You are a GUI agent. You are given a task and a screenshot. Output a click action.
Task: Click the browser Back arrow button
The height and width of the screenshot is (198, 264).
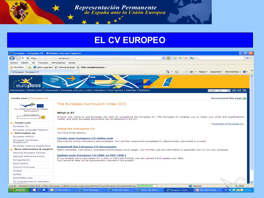point(12,58)
